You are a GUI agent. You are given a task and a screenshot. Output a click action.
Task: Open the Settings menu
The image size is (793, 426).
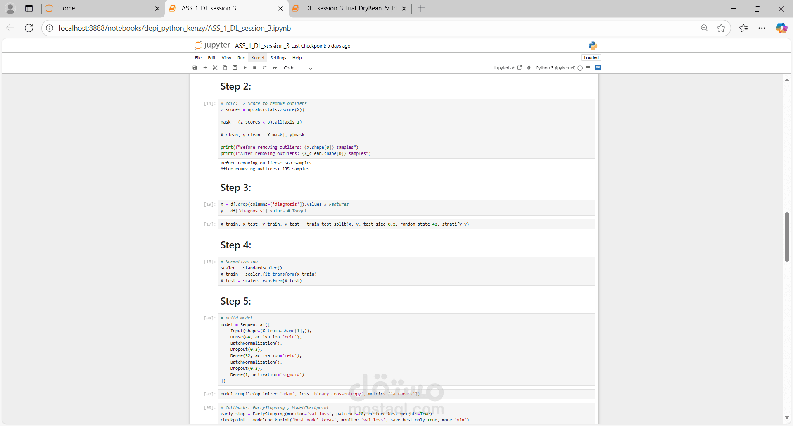point(278,58)
